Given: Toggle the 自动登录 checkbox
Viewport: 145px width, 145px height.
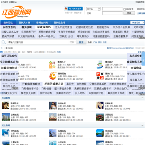Looking at the screenshot, I should [x=124, y=9].
